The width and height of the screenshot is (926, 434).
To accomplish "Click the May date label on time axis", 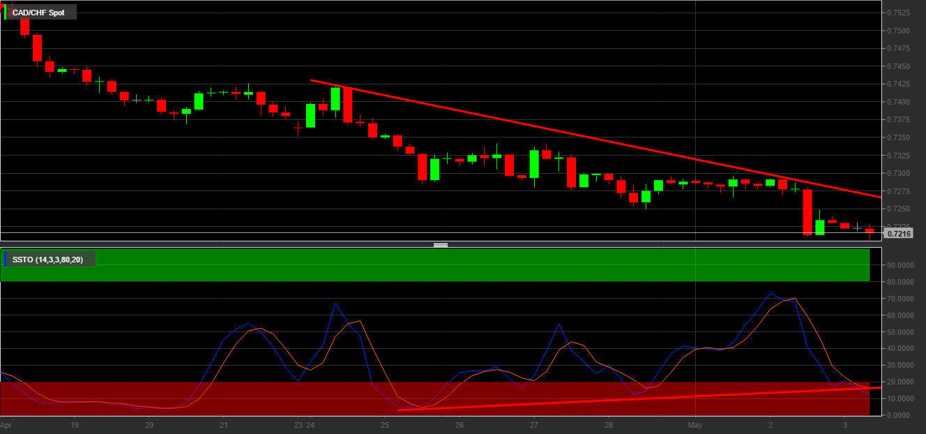I will pyautogui.click(x=695, y=424).
